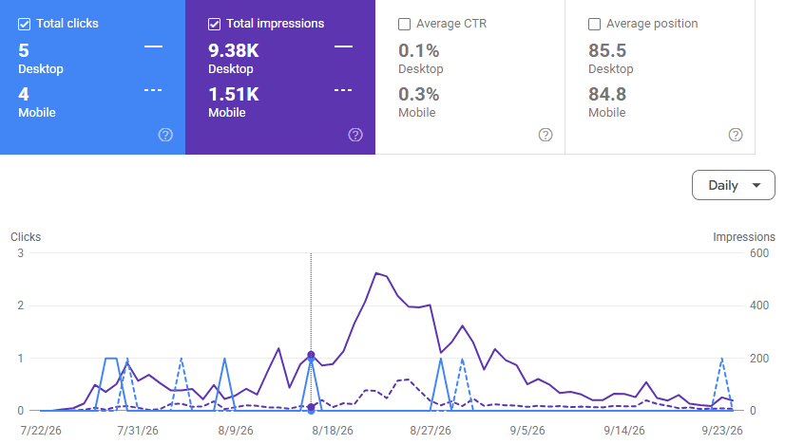The height and width of the screenshot is (444, 785).
Task: Click the 1.51K mobile impressions value
Action: [x=234, y=94]
